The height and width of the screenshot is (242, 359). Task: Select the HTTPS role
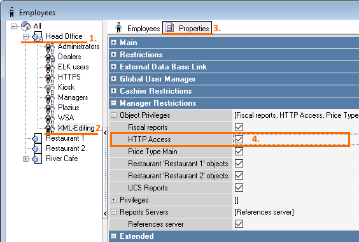coord(69,77)
